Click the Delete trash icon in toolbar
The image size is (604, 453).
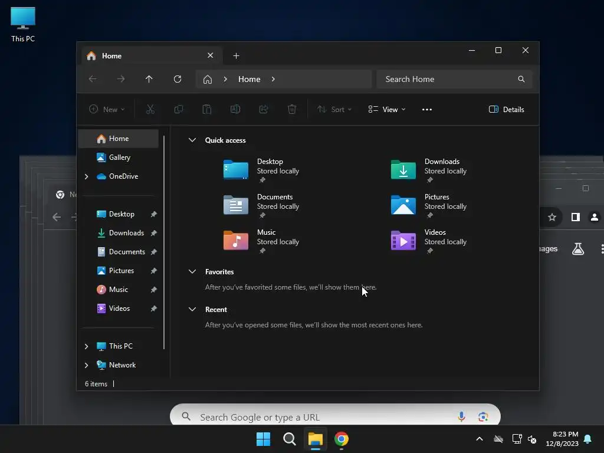coord(292,109)
